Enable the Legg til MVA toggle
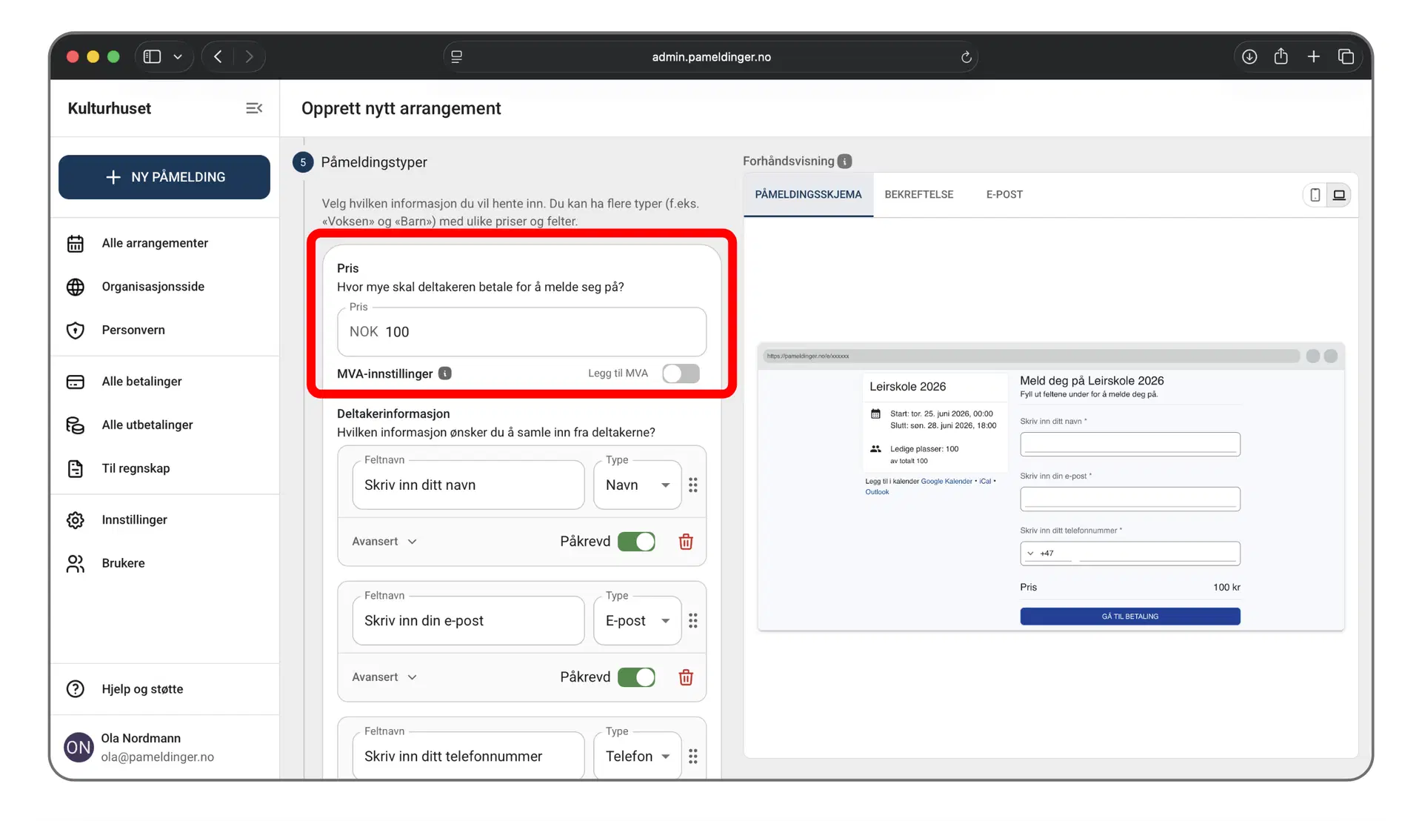1422x821 pixels. [x=680, y=373]
